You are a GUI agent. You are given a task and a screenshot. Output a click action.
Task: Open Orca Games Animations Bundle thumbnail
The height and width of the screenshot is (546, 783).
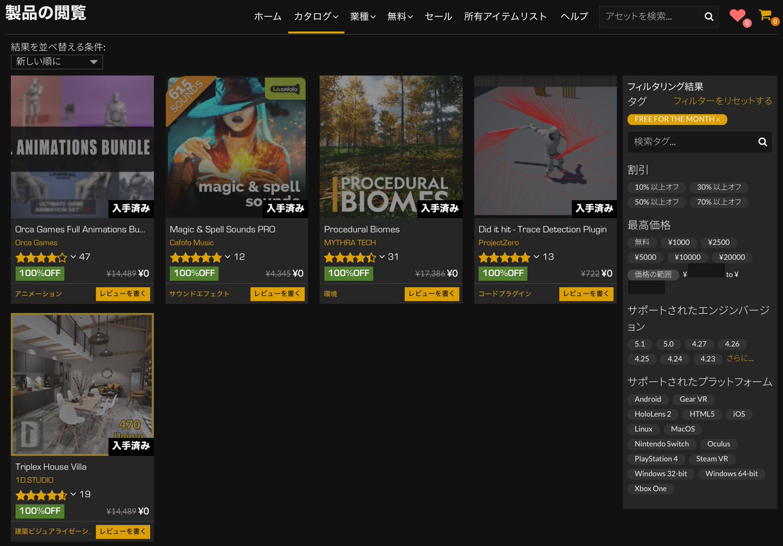point(82,147)
